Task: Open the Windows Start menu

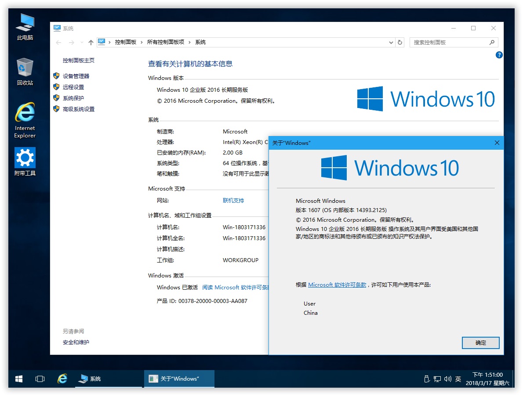Action: (19, 379)
